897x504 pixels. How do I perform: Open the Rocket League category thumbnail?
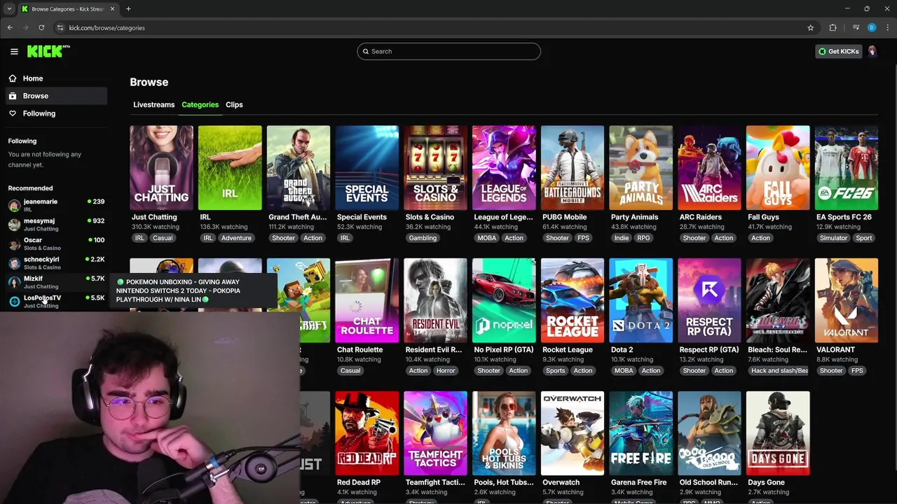click(573, 300)
